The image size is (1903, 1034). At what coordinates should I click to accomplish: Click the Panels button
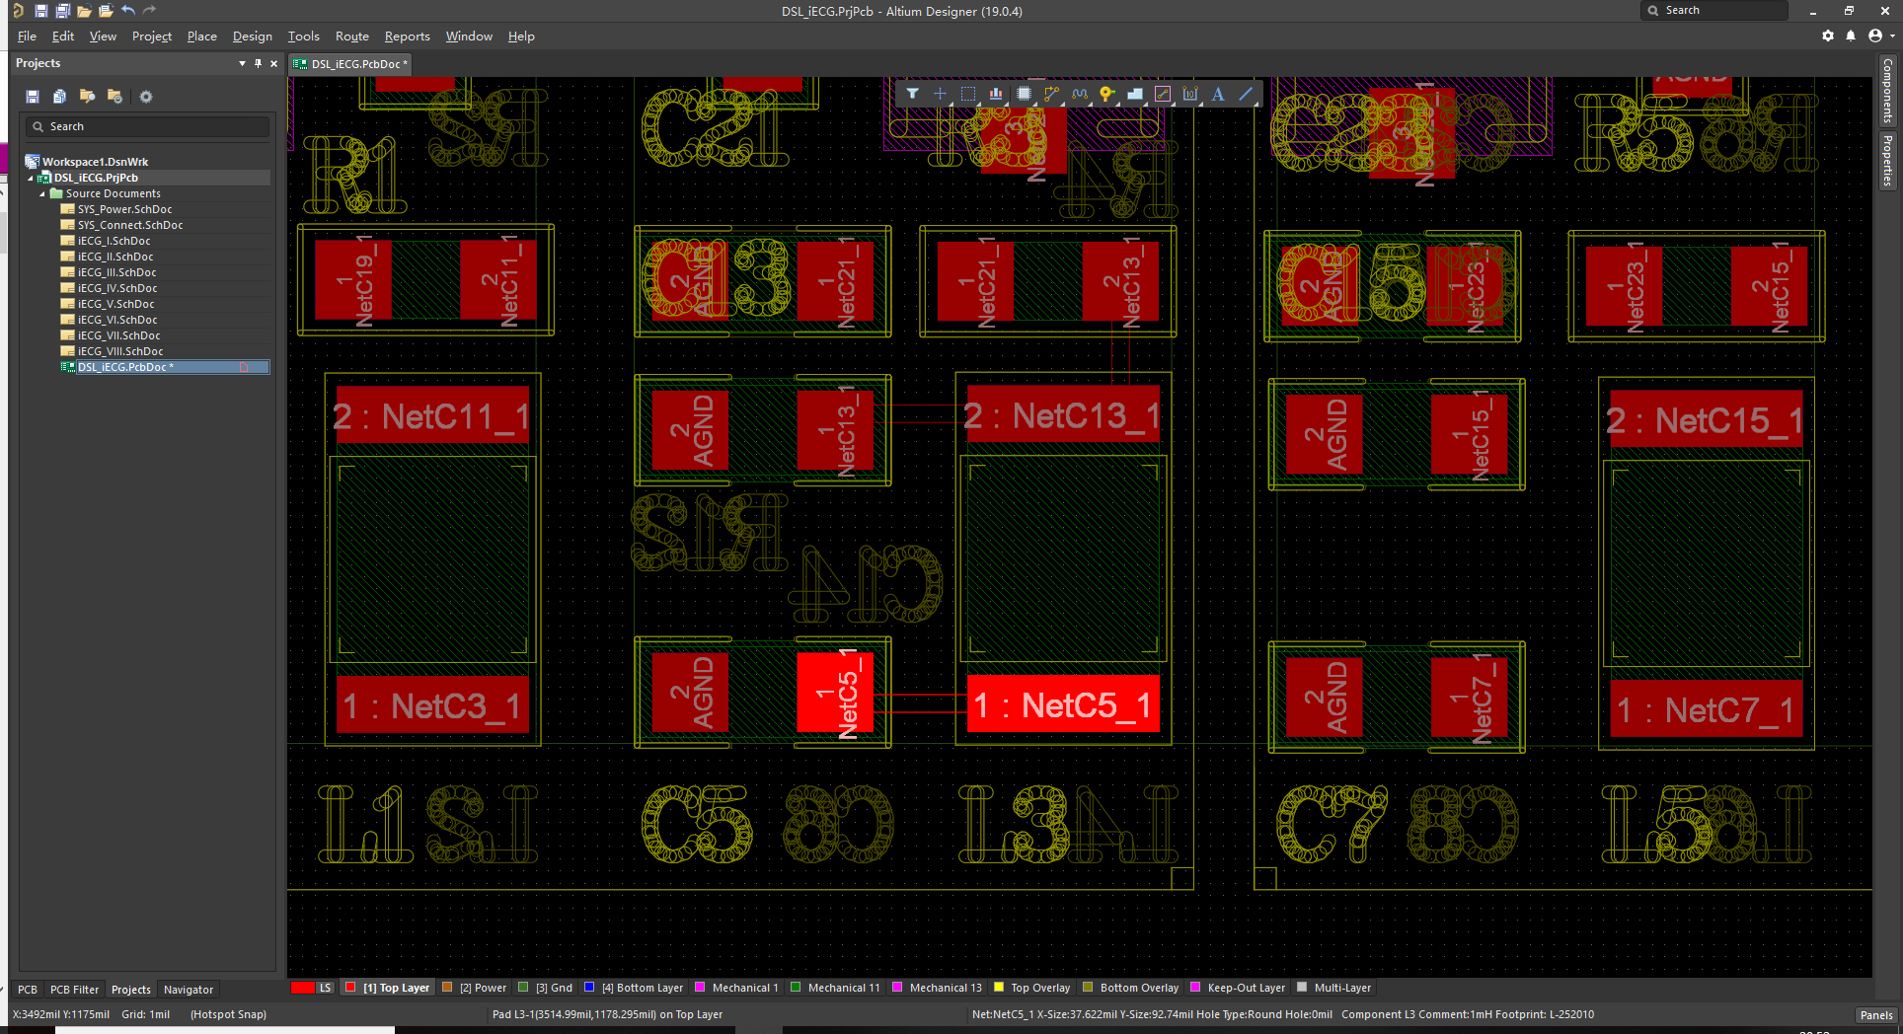click(x=1874, y=1014)
